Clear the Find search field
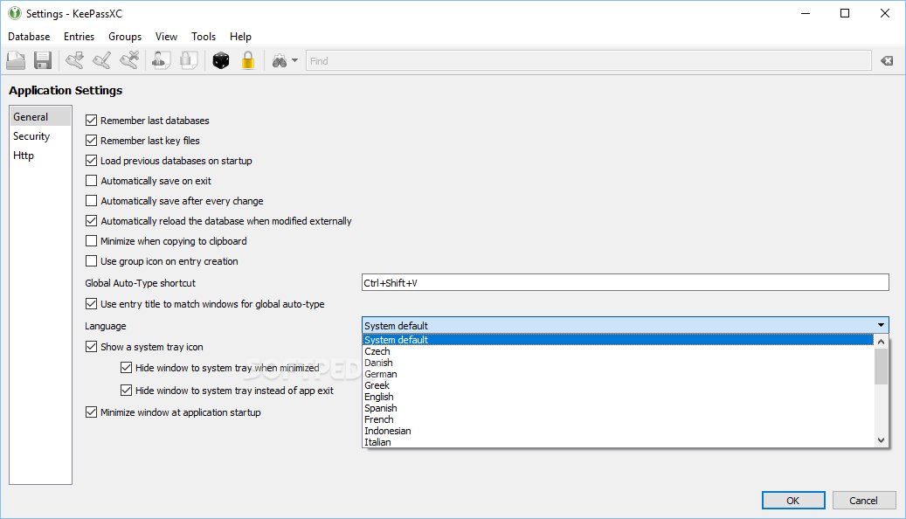906x519 pixels. tap(887, 60)
